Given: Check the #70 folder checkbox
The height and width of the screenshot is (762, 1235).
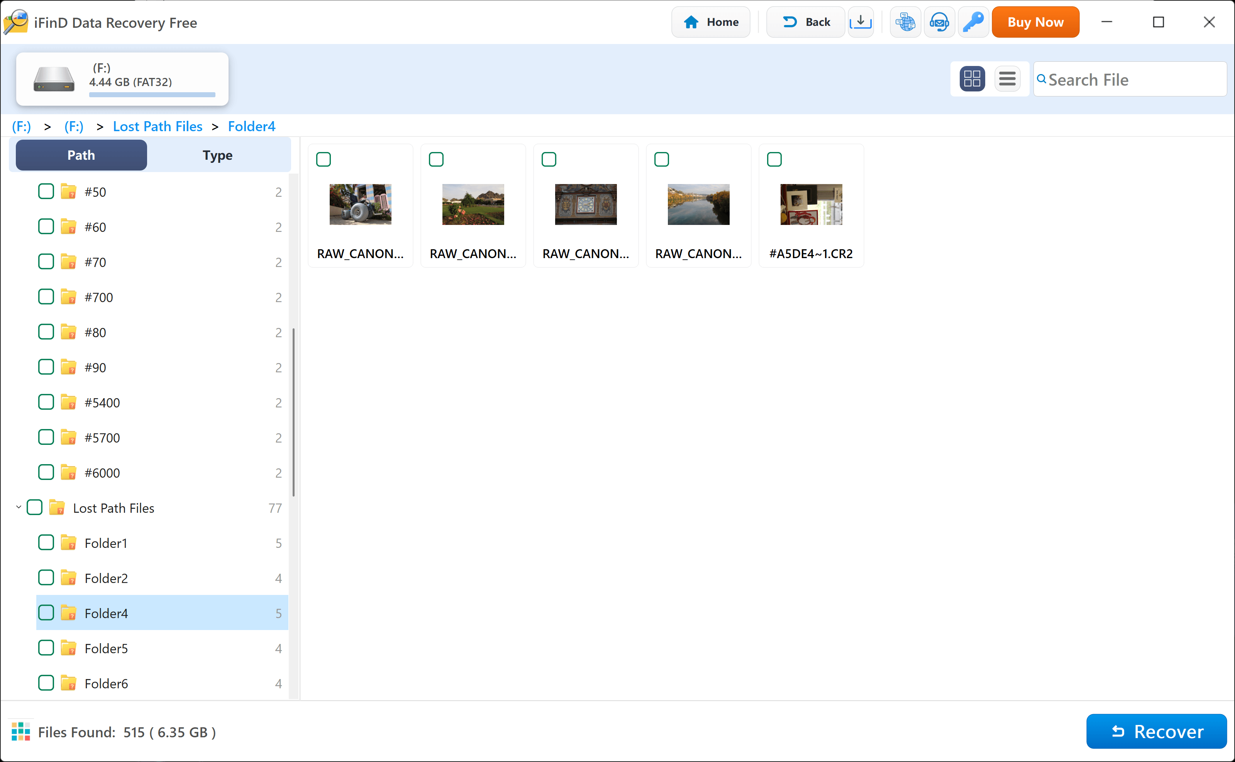Looking at the screenshot, I should tap(46, 262).
